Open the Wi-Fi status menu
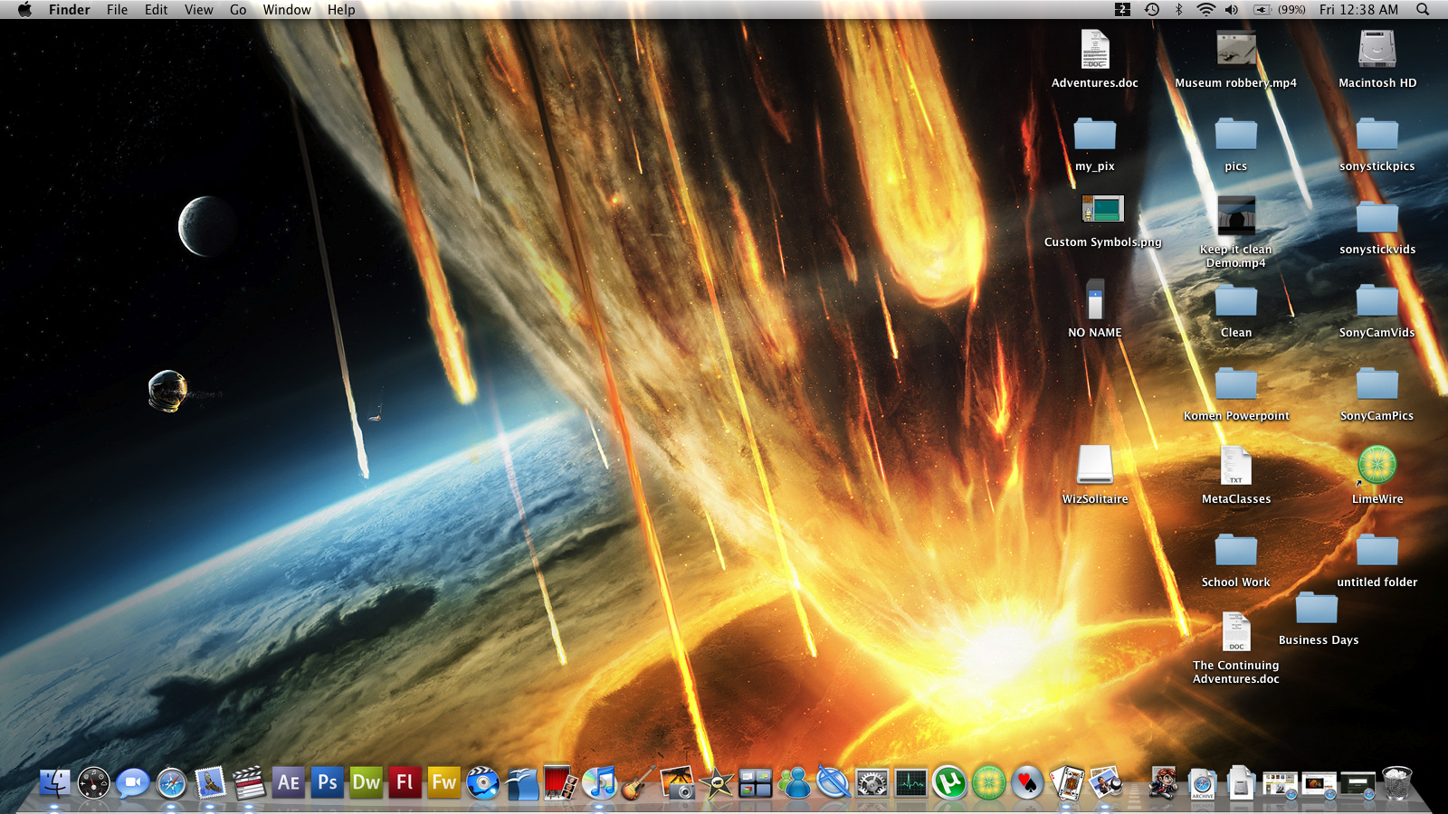 click(1205, 9)
